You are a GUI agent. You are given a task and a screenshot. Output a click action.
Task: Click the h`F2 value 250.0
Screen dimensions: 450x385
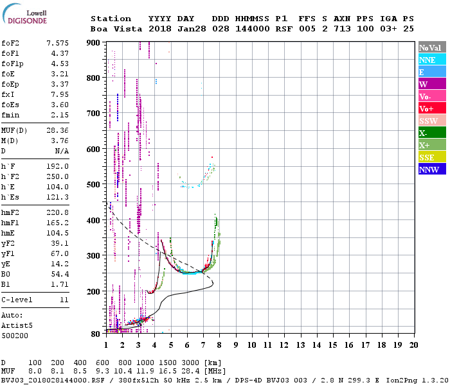point(57,177)
